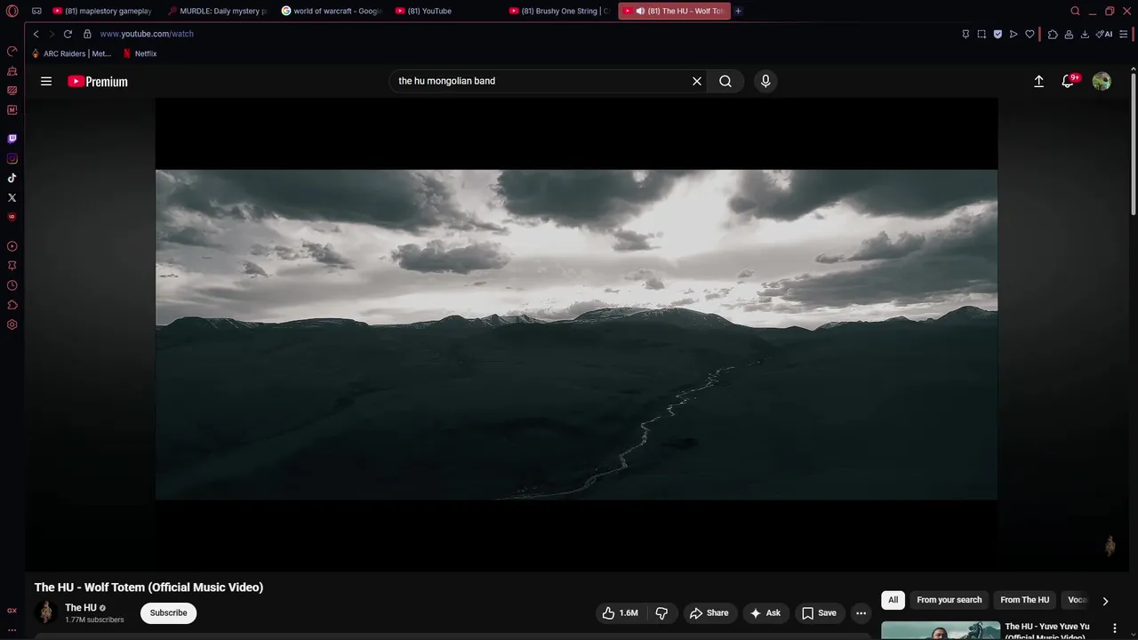This screenshot has width=1138, height=640.
Task: Switch to MURDLE Daily mystery tab
Action: (218, 11)
